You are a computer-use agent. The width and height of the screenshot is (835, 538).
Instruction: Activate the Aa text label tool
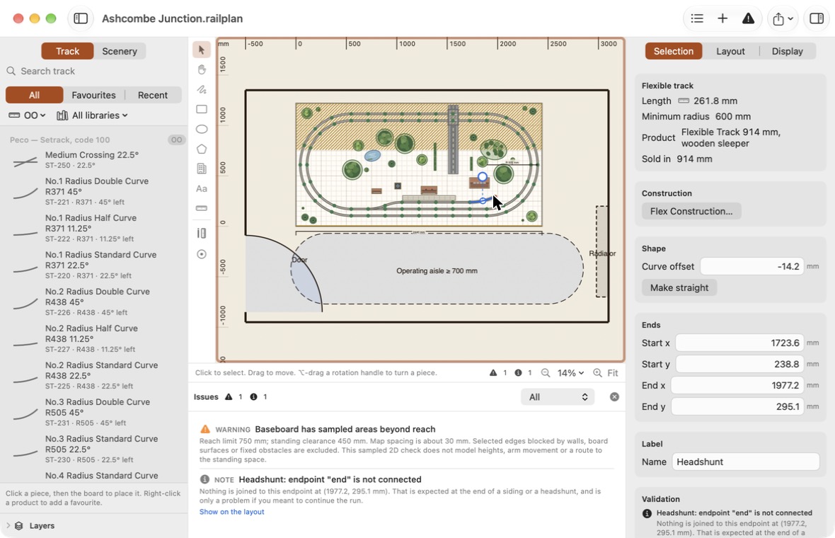point(201,188)
